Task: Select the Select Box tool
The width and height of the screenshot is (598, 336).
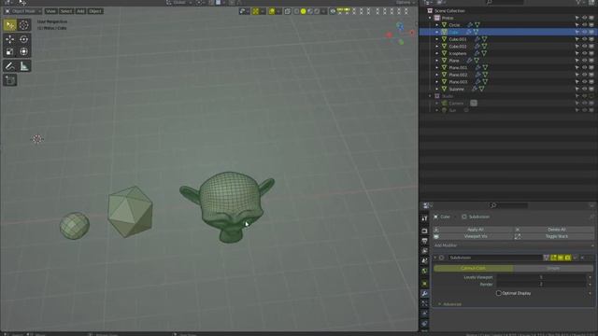Action: [10, 25]
